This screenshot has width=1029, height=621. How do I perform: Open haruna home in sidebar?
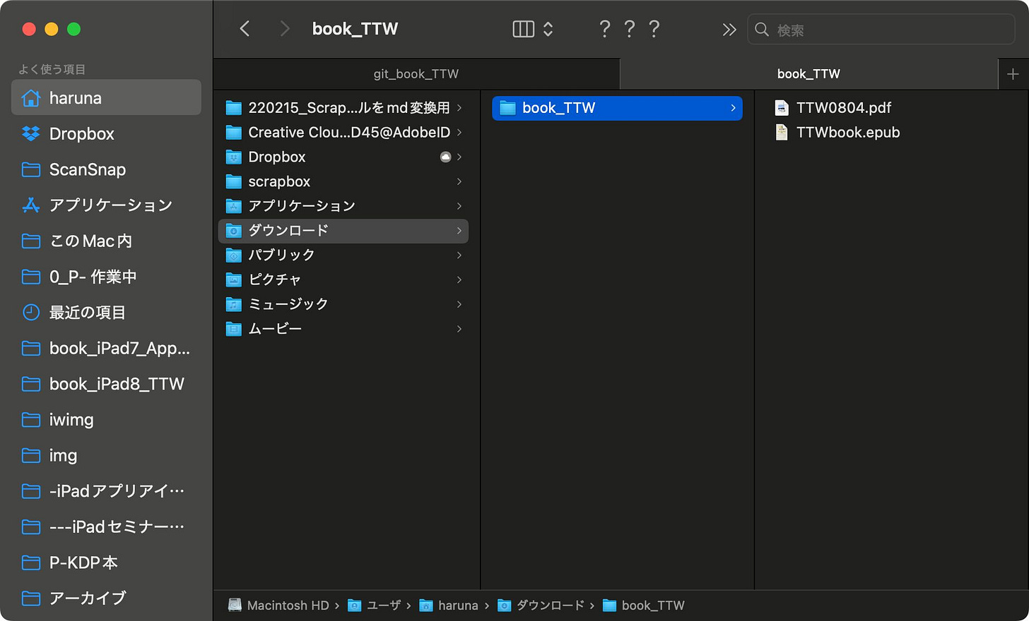point(106,98)
